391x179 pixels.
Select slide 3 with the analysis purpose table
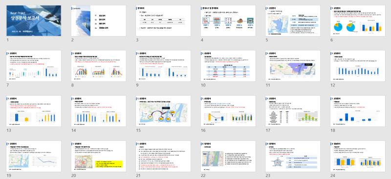pyautogui.click(x=163, y=20)
